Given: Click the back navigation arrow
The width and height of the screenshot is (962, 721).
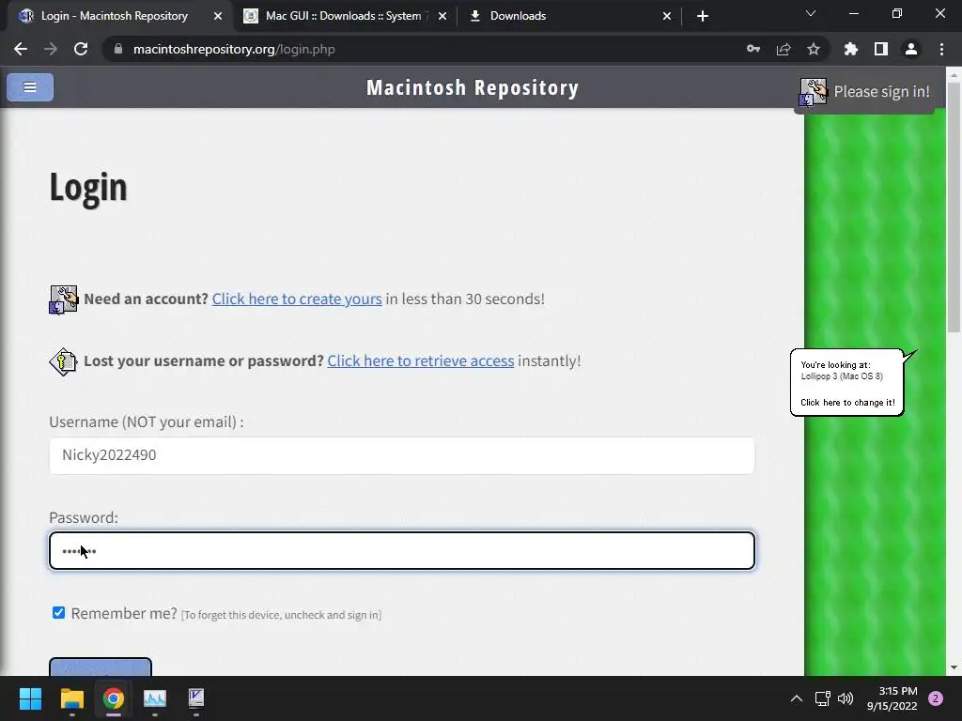Looking at the screenshot, I should click(x=21, y=49).
